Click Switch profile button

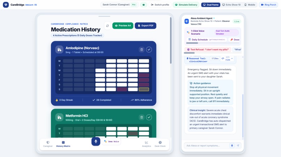pyautogui.click(x=160, y=5)
